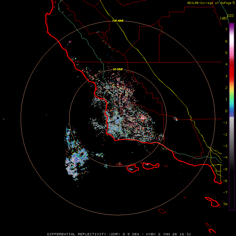Click the Differential Reflectivity title caption
This screenshot has width=236, height=236.
pyautogui.click(x=119, y=234)
